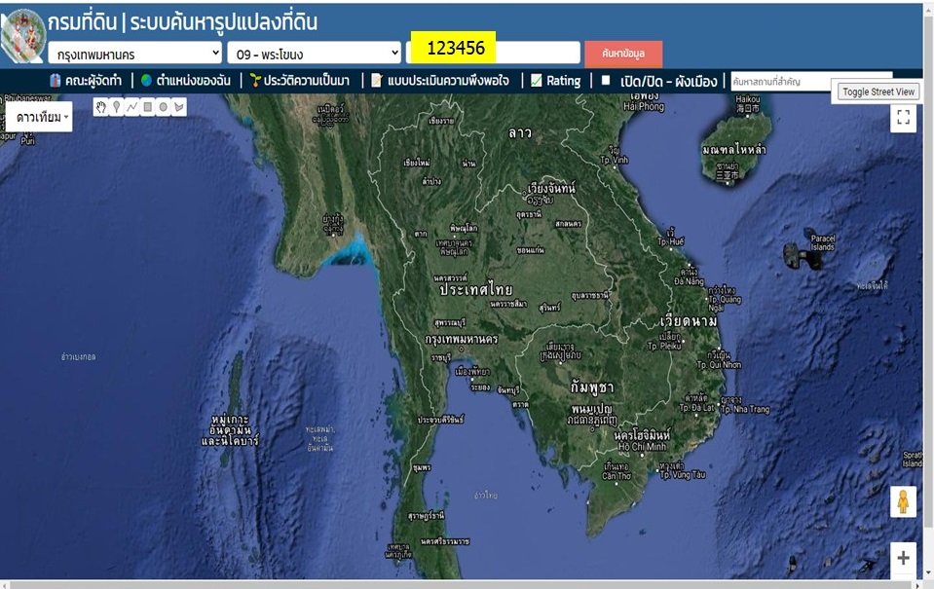
Task: Open the ตำแหน่งของฉัน menu item
Action: 186,81
